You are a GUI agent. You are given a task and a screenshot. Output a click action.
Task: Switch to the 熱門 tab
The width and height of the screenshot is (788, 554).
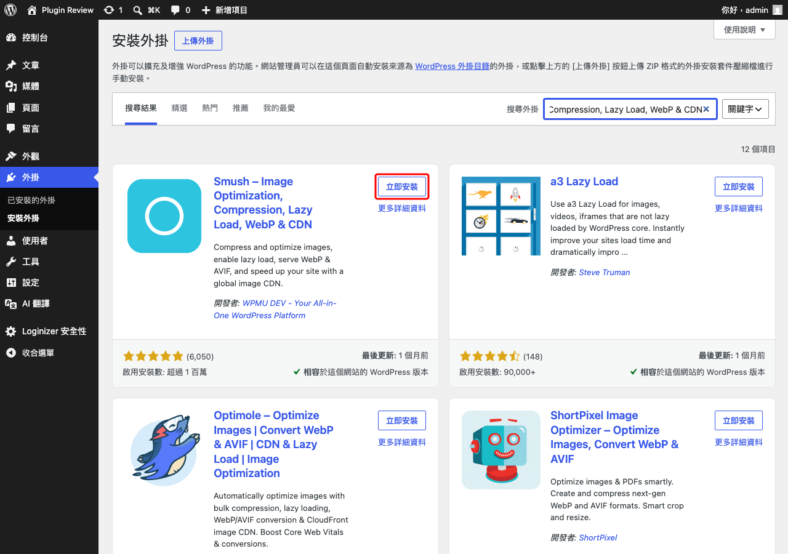pos(210,108)
